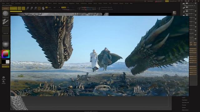This screenshot has height=112, width=200.
Task: Select the Move transform icon
Action: tap(27, 8)
